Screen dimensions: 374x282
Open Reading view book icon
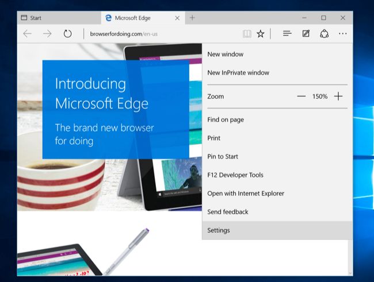[x=247, y=34]
